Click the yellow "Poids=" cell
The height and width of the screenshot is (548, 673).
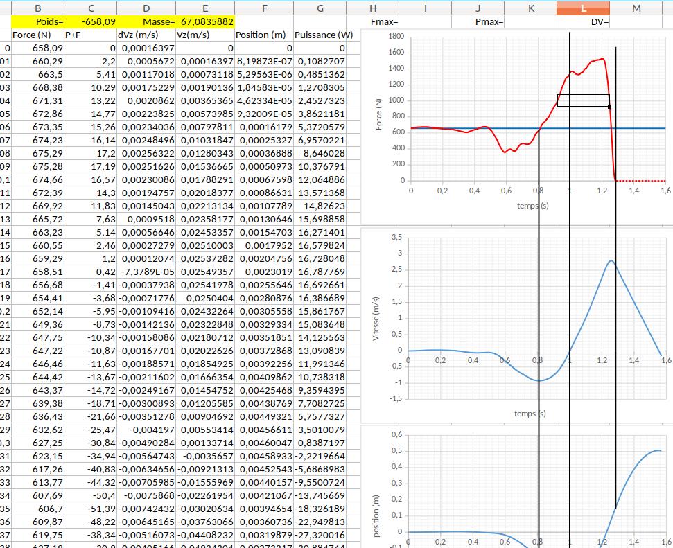pyautogui.click(x=37, y=21)
